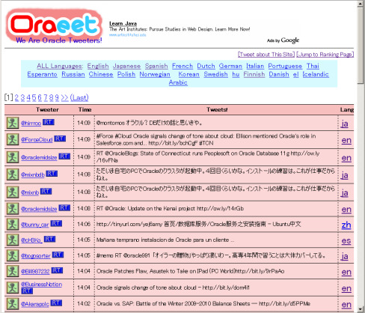The width and height of the screenshot is (365, 313).
Task: Open Jump to Ranking Page link
Action: pos(325,55)
